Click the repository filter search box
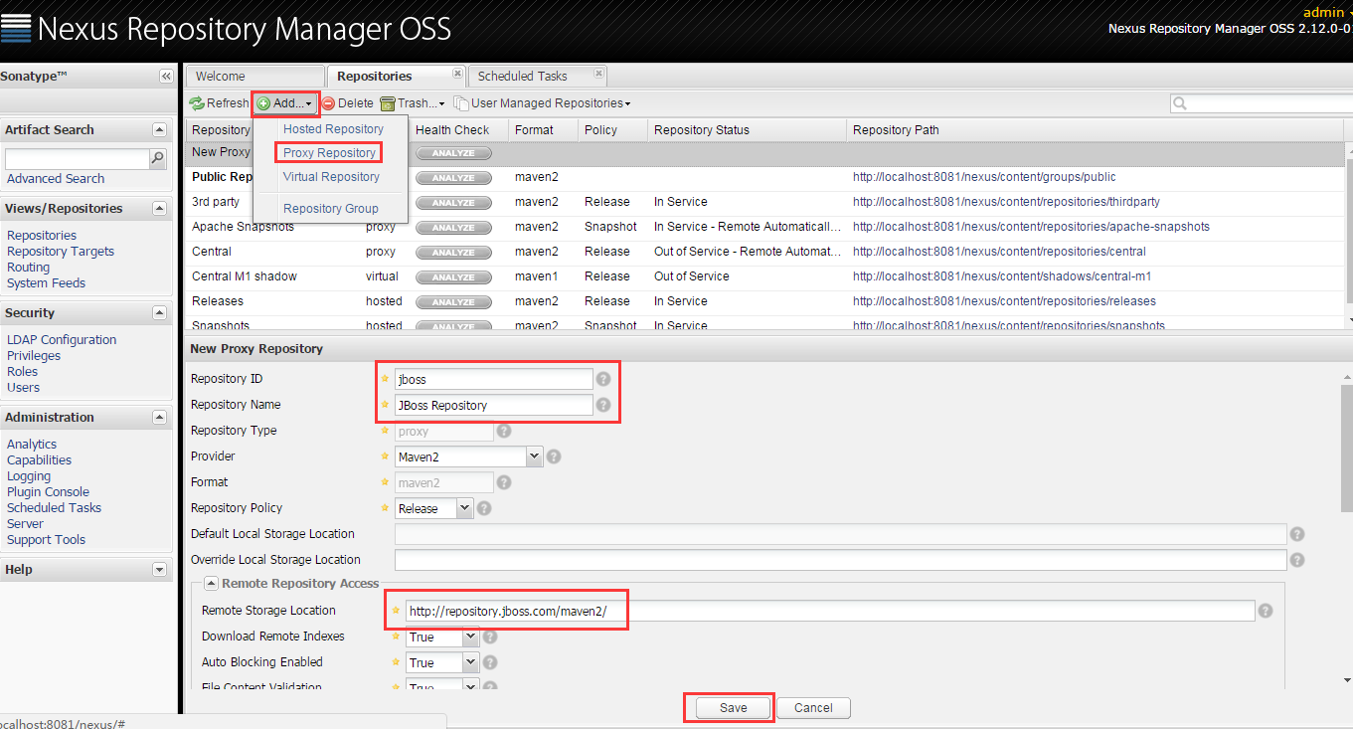The height and width of the screenshot is (729, 1353). [1261, 103]
